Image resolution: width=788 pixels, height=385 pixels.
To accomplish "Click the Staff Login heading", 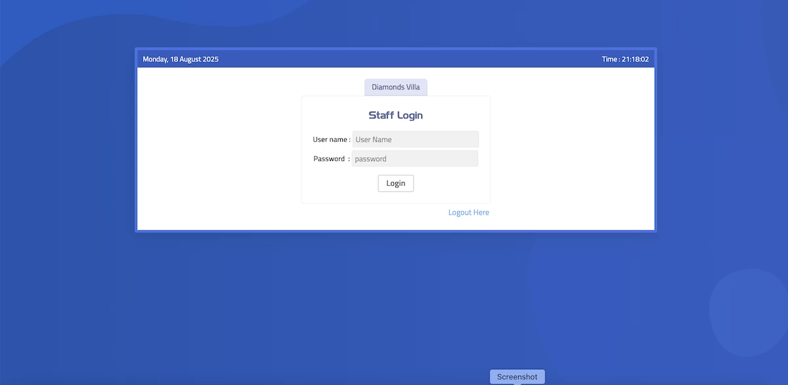I will click(395, 115).
